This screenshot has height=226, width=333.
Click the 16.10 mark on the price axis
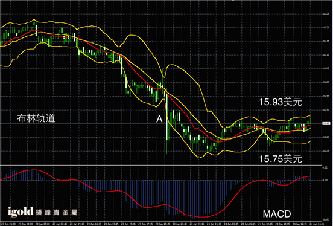coord(326,55)
